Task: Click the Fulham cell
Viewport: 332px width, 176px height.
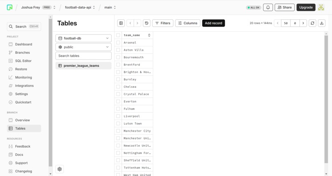Action: pos(137,109)
